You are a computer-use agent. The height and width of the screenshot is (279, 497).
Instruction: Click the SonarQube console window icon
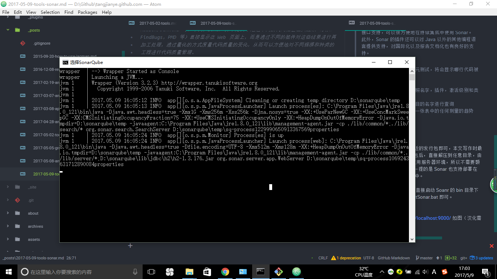pos(65,62)
